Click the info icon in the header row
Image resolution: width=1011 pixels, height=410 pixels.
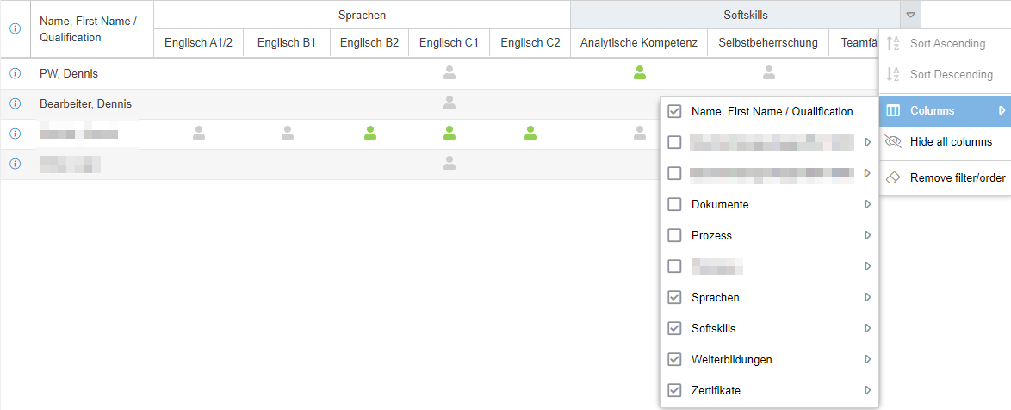point(15,28)
